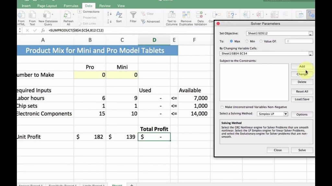The image size is (332, 186).
Task: Click the Changing Variable Cells range selector
Action: click(x=311, y=54)
